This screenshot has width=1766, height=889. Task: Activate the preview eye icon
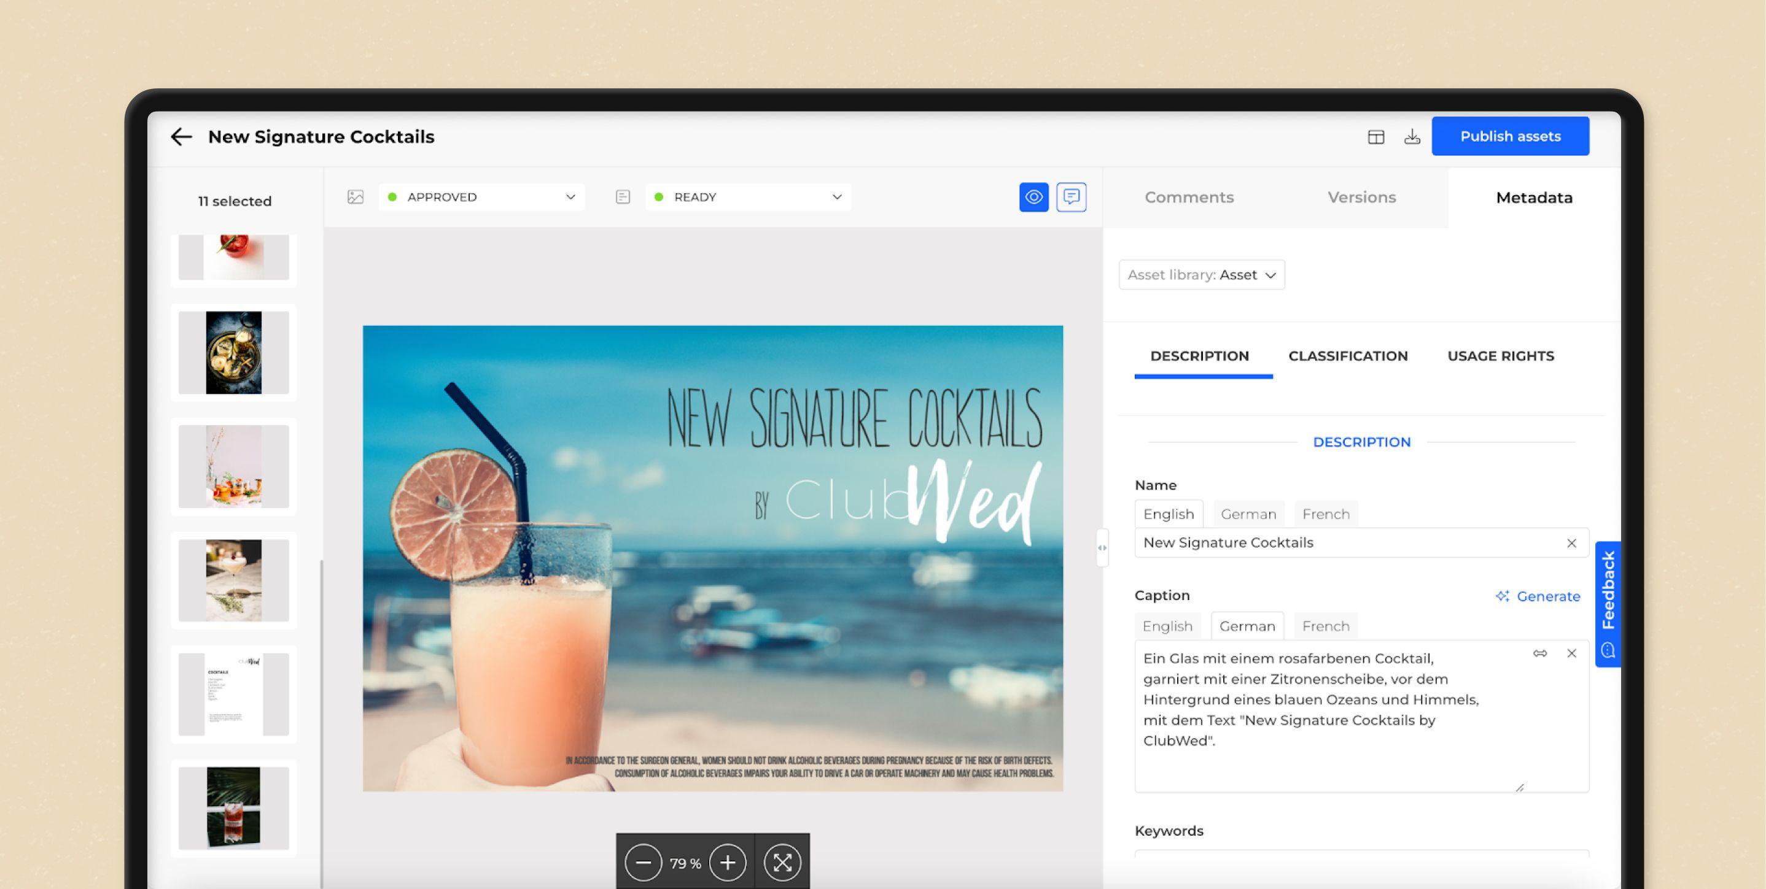[1033, 198]
